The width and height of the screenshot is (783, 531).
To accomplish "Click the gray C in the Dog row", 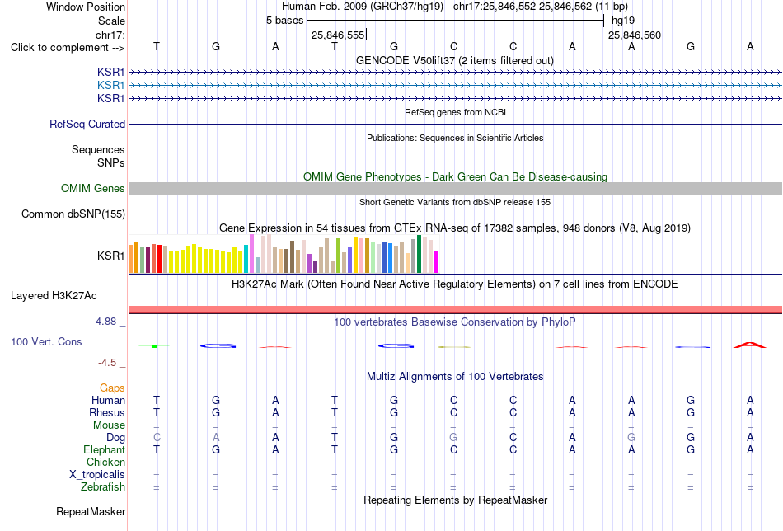I will 157,438.
